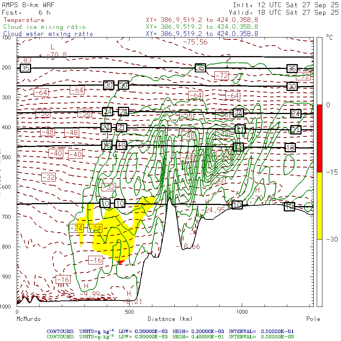Viewport: 341px width, 341px height.
Task: Click the "-75.56" temperature minimum value
Action: 195,42
